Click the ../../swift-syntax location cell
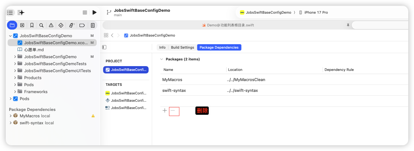This screenshot has width=414, height=151. 242,91
